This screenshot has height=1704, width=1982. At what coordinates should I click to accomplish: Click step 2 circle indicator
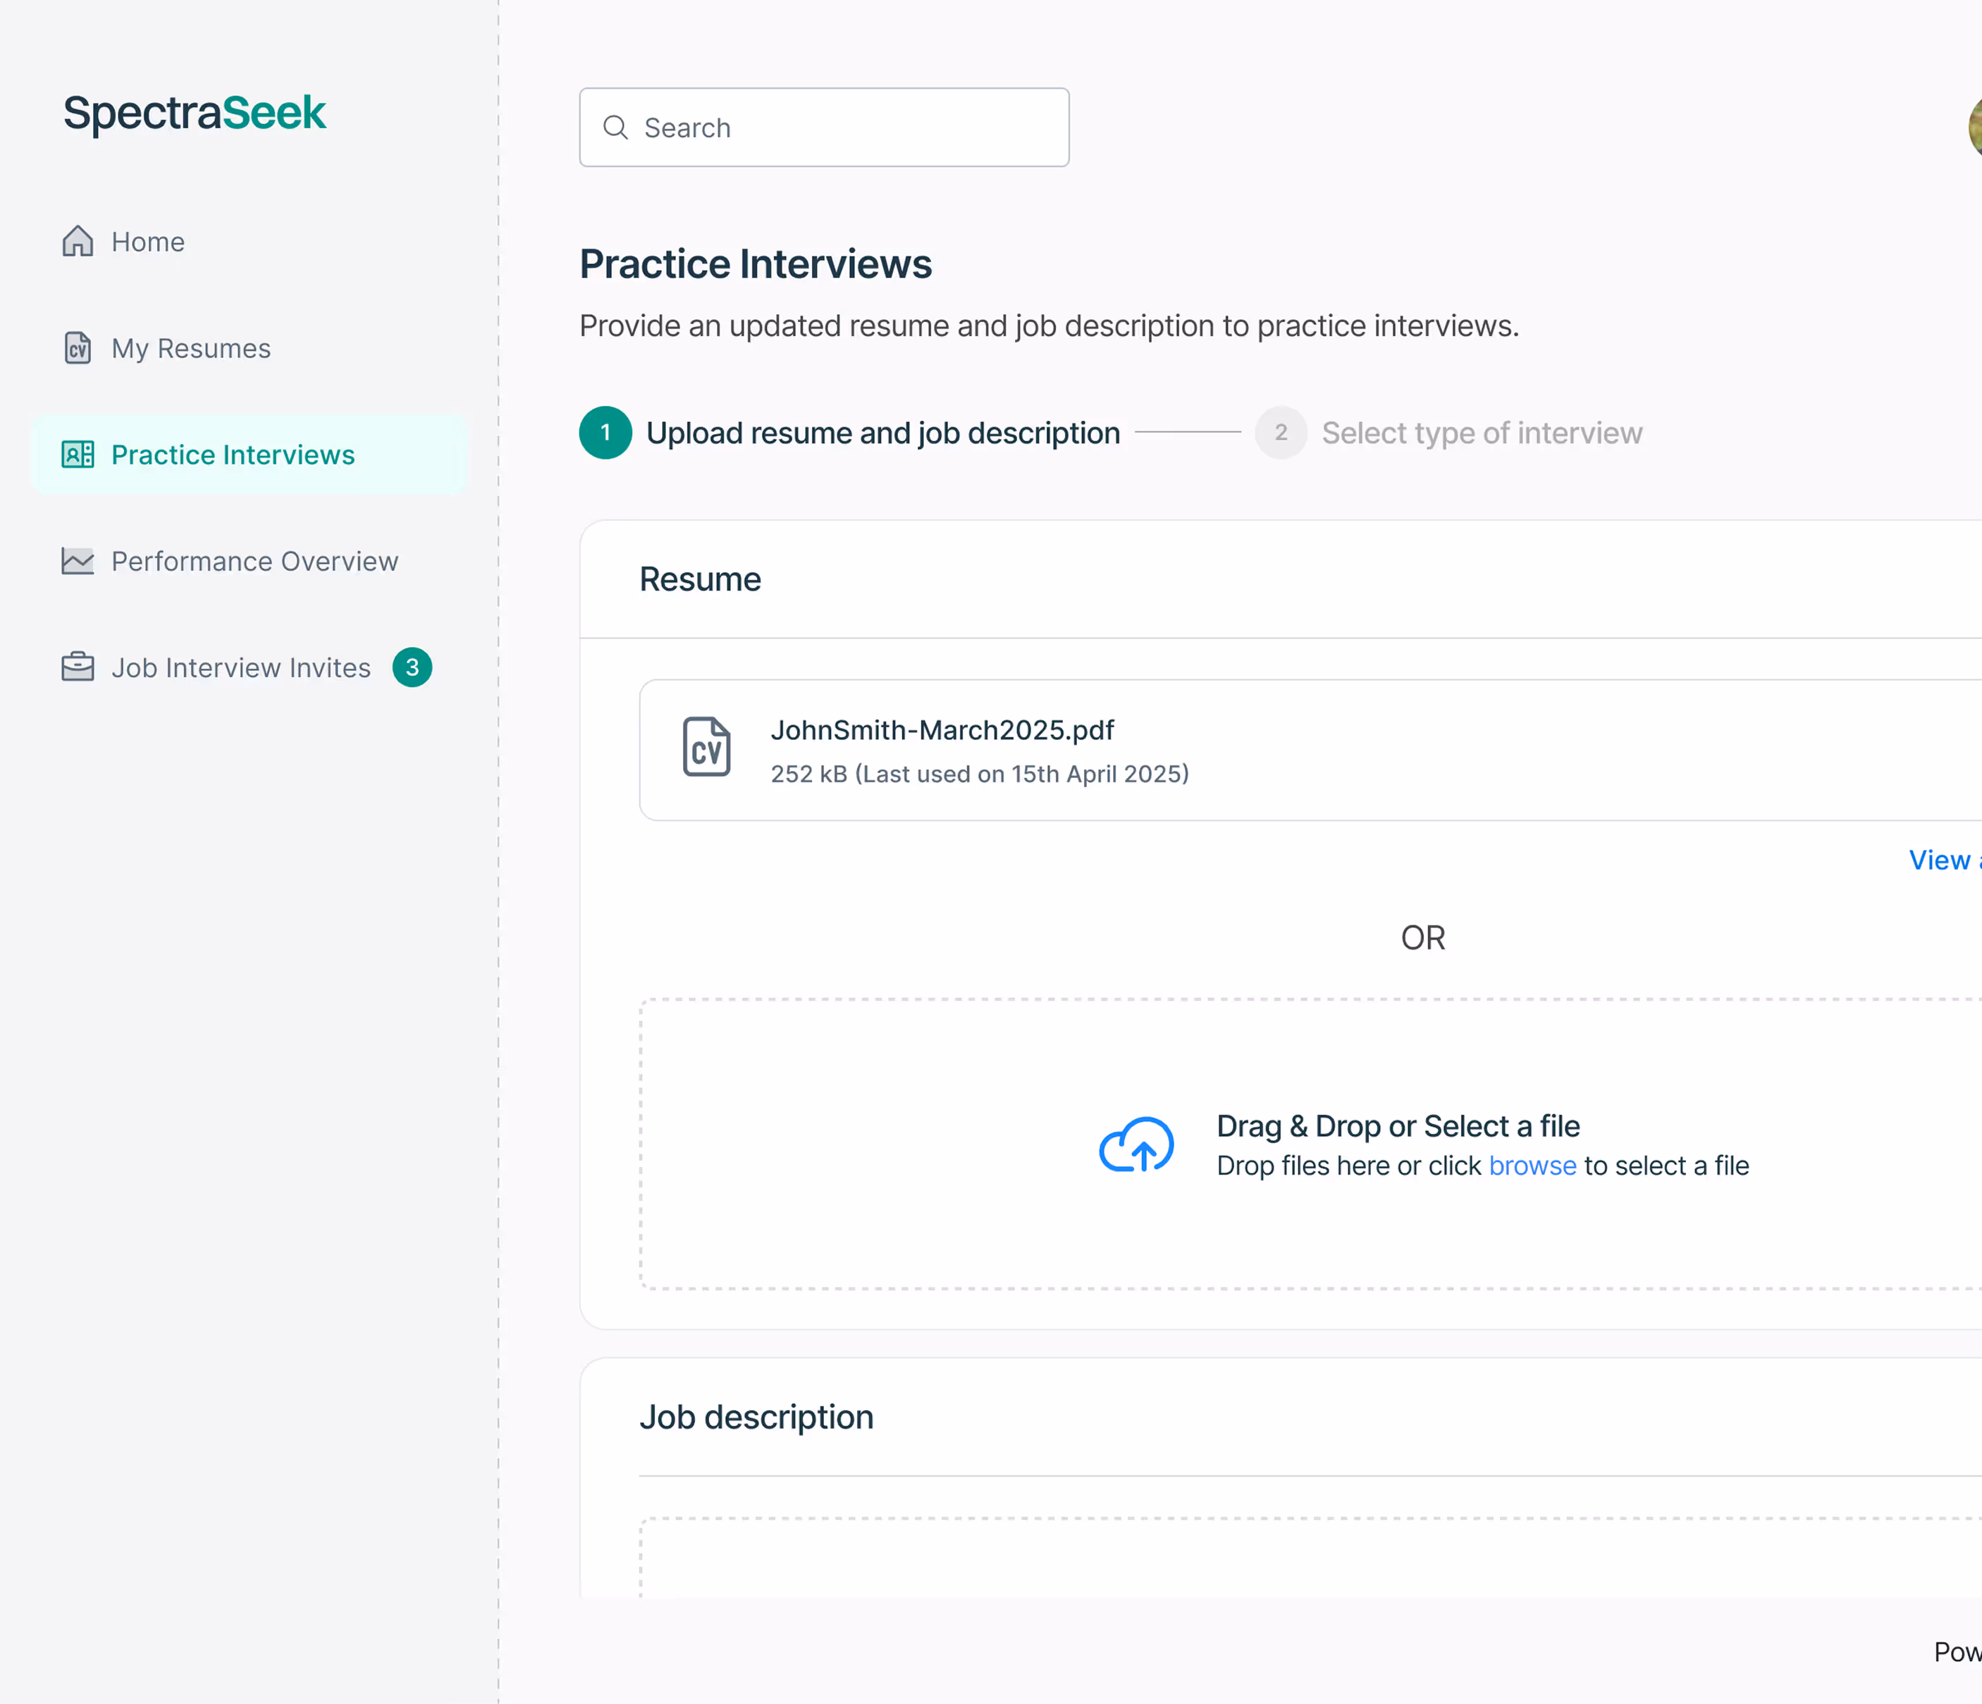(x=1281, y=432)
